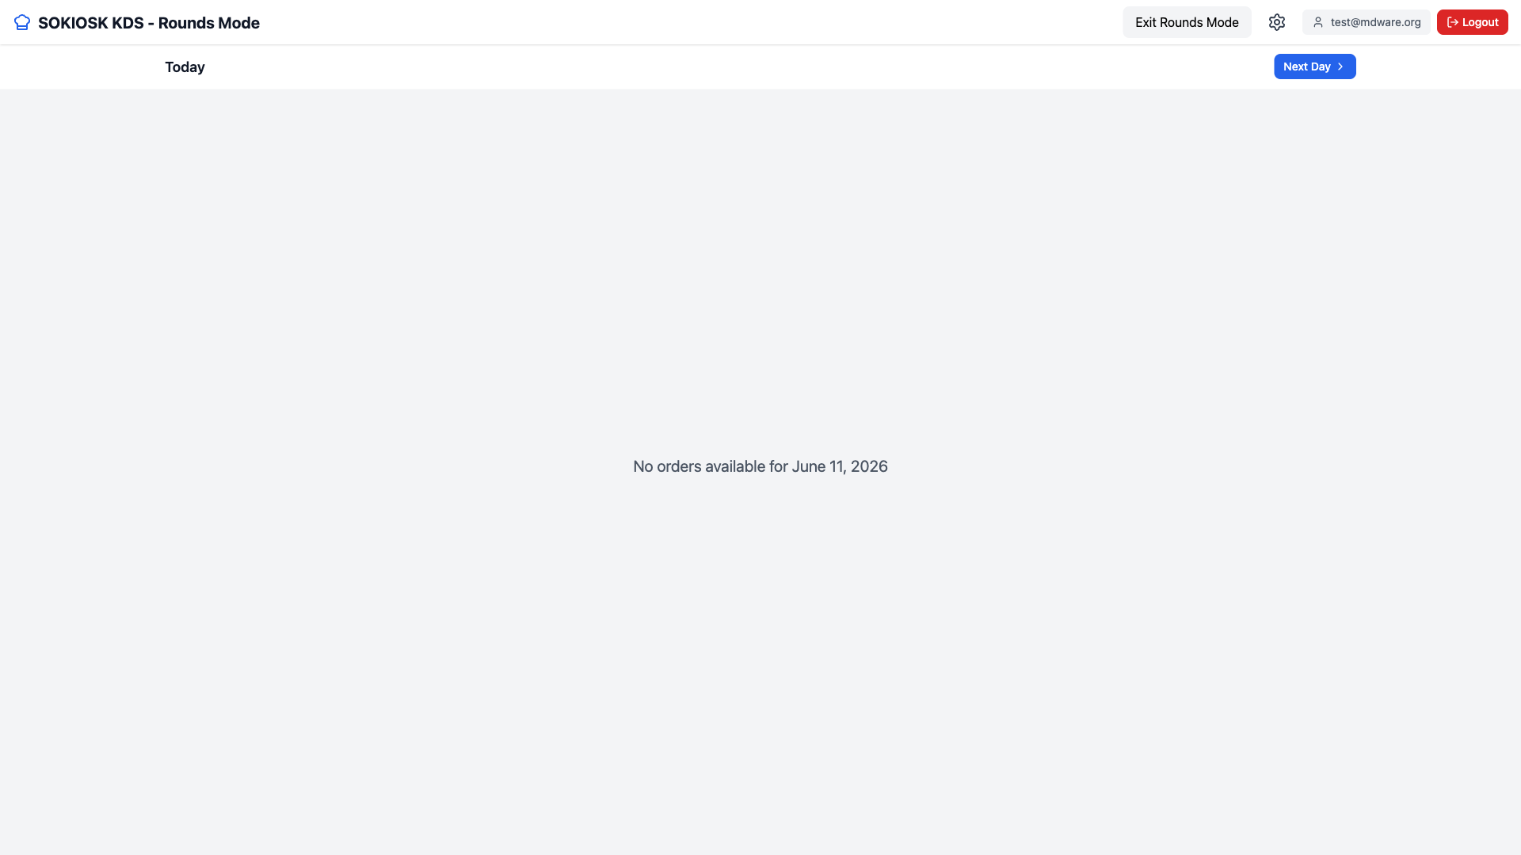Open the test@mdware.org user badge

(x=1366, y=22)
